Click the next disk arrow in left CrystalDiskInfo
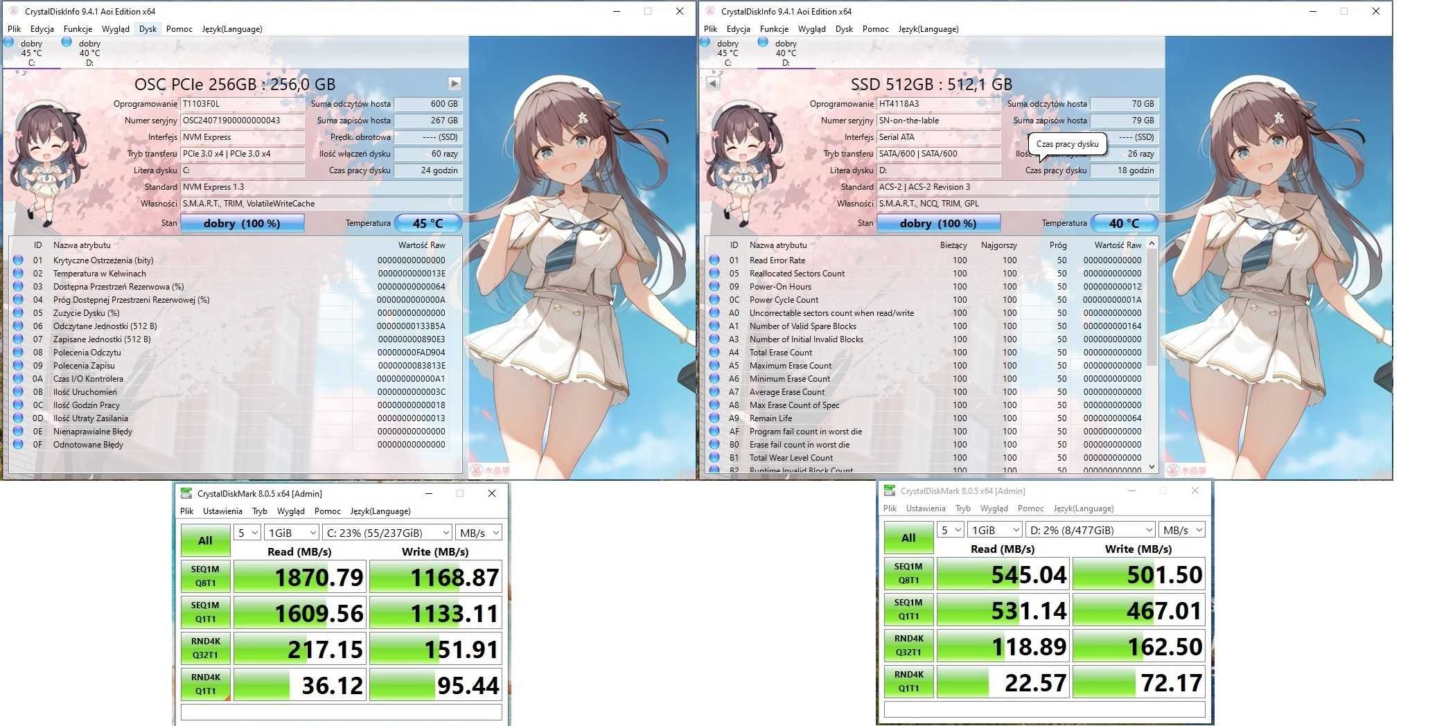This screenshot has width=1437, height=726. tap(455, 84)
